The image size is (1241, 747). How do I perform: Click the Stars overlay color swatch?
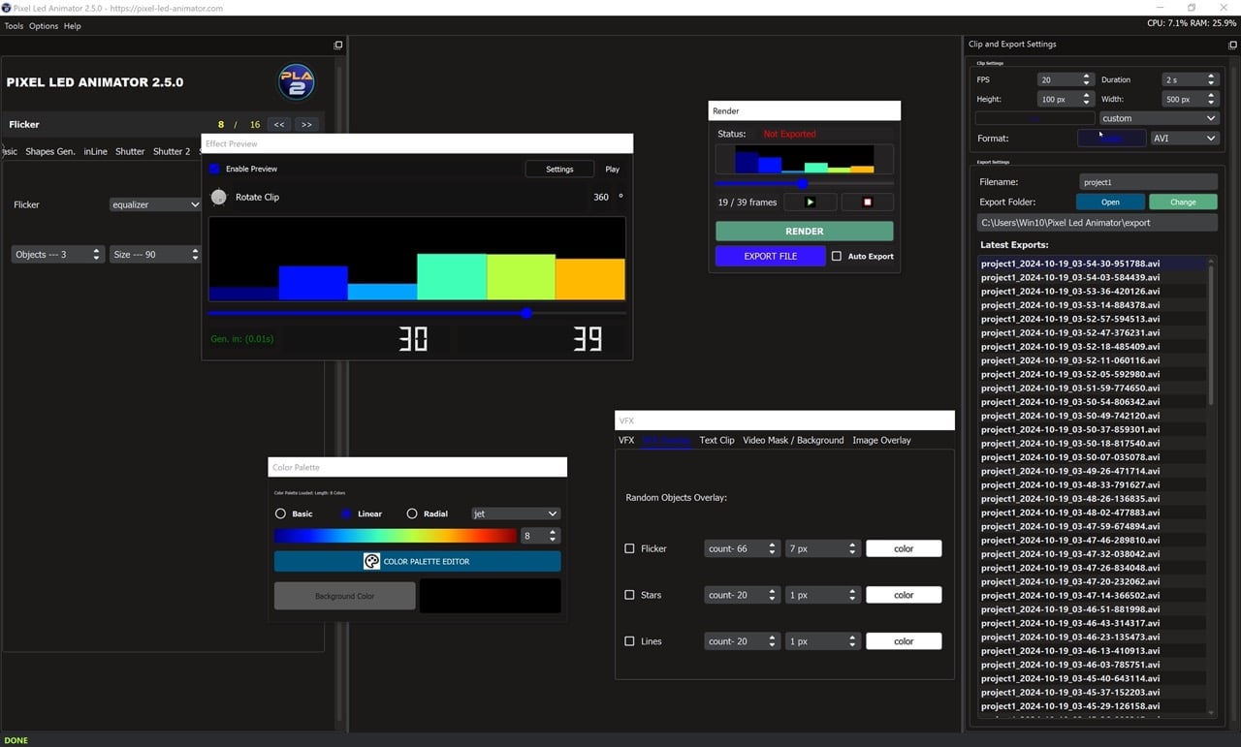(x=903, y=594)
